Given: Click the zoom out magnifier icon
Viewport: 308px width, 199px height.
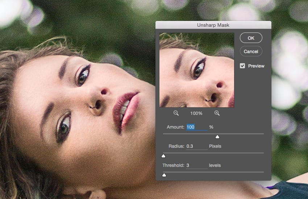Looking at the screenshot, I should [176, 113].
